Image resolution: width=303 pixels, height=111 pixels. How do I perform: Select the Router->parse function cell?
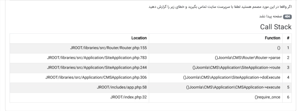pyautogui.click(x=247, y=58)
